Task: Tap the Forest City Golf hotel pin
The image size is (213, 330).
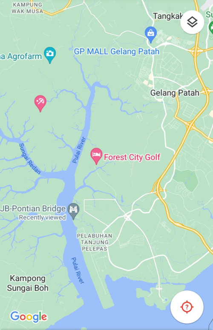Action: click(x=96, y=156)
